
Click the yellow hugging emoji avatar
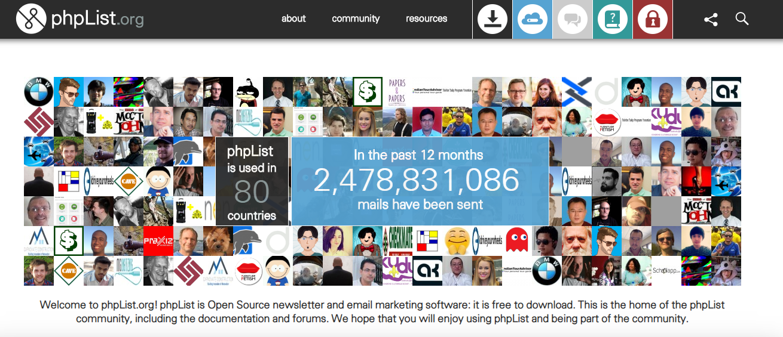point(457,241)
